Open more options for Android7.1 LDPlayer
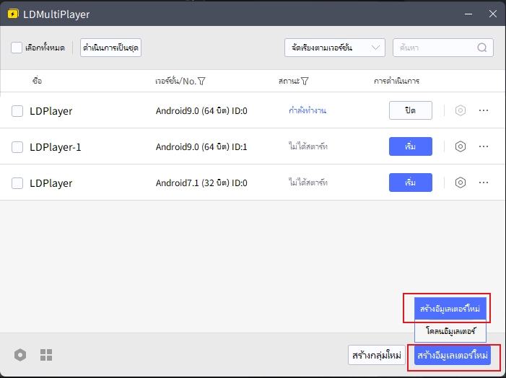This screenshot has width=506, height=378. [x=484, y=183]
